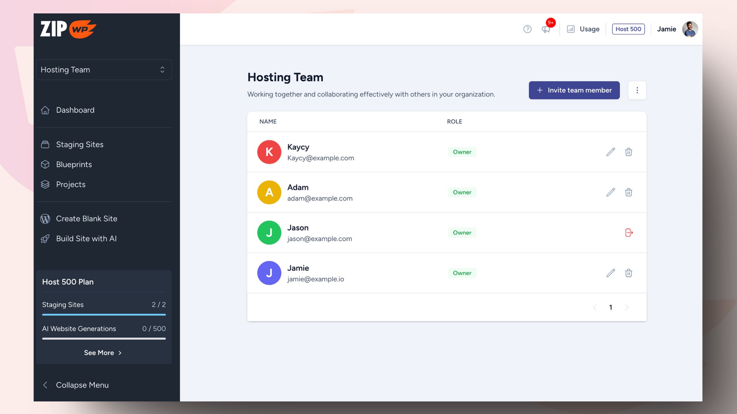The height and width of the screenshot is (414, 737).
Task: Open notifications with the 9+ badge
Action: (x=546, y=29)
